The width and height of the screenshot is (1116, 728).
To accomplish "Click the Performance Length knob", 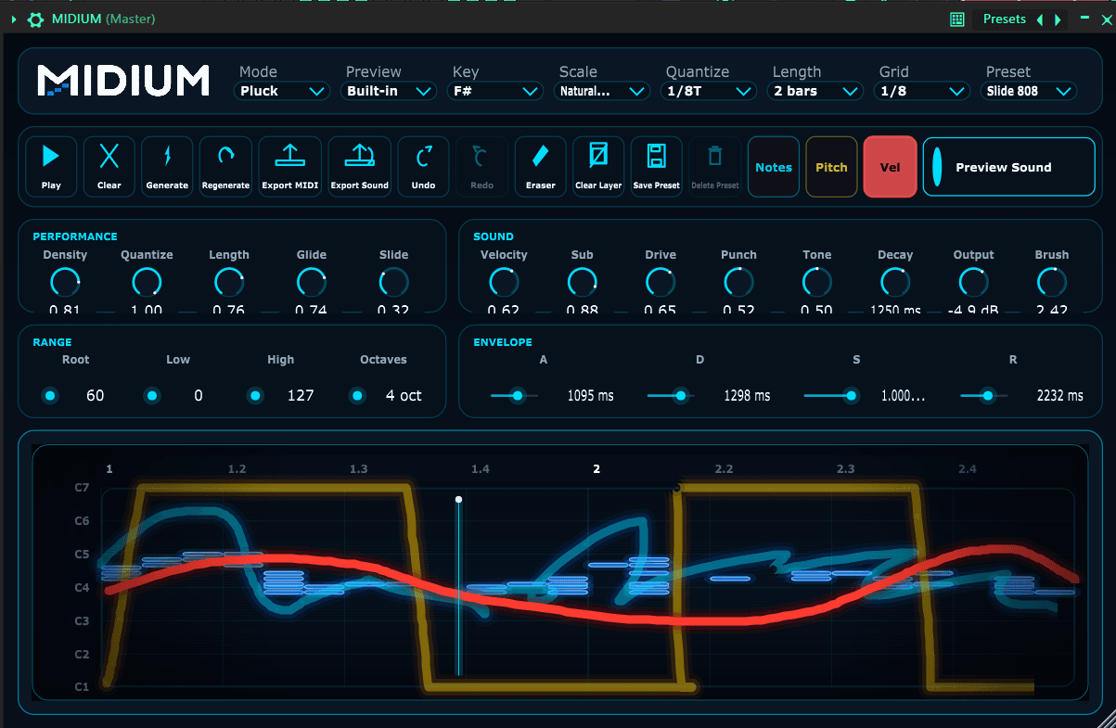I will coord(229,281).
